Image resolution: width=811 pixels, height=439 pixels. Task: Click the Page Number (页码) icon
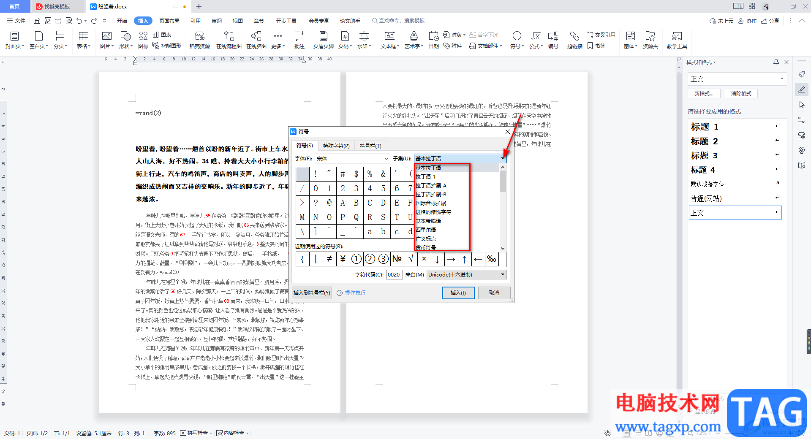click(x=345, y=36)
